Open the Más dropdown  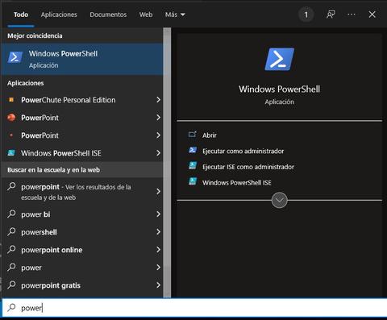pos(175,15)
